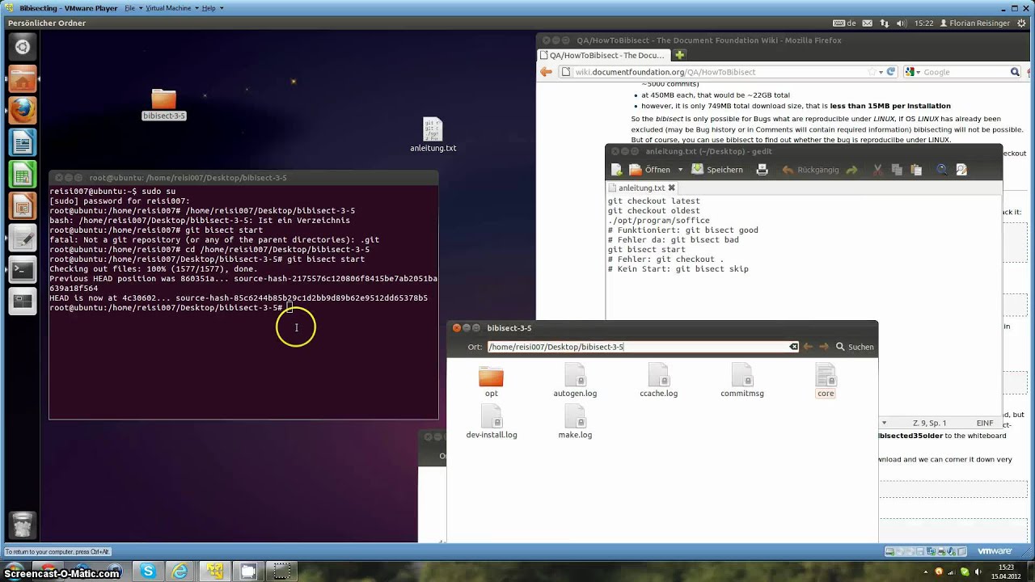Image resolution: width=1035 pixels, height=582 pixels.
Task: Select anleitung.txt file on desktop
Action: click(433, 135)
